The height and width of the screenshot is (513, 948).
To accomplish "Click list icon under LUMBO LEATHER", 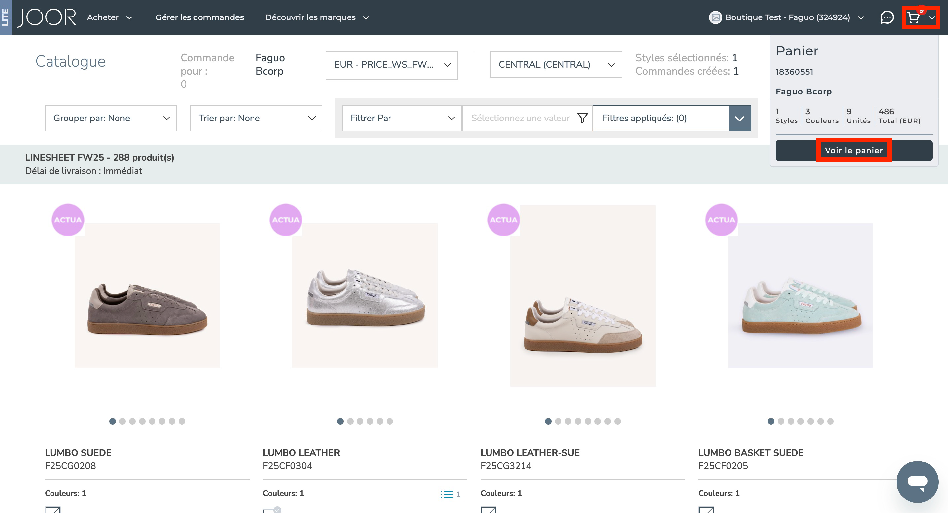I will pyautogui.click(x=447, y=494).
